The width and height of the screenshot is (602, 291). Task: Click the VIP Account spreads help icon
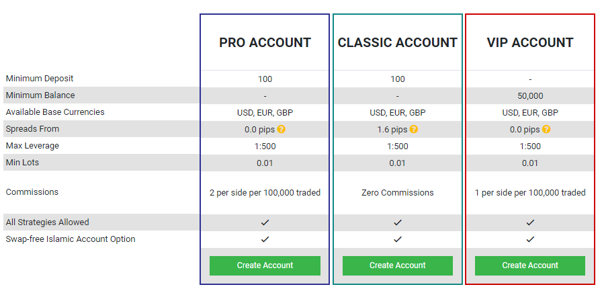(x=546, y=129)
